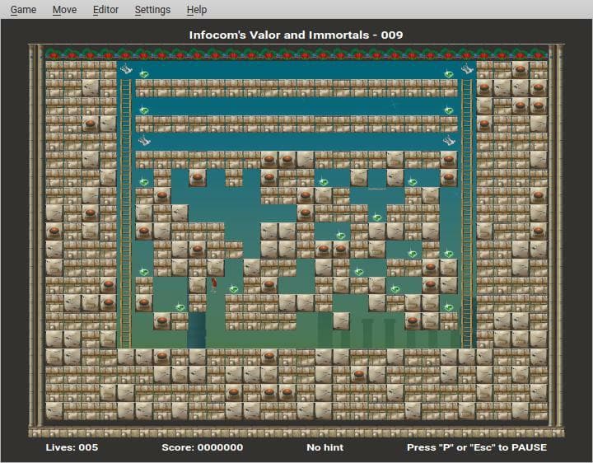Click the green gem at second corridor's right end
The width and height of the screenshot is (593, 463).
[x=449, y=110]
